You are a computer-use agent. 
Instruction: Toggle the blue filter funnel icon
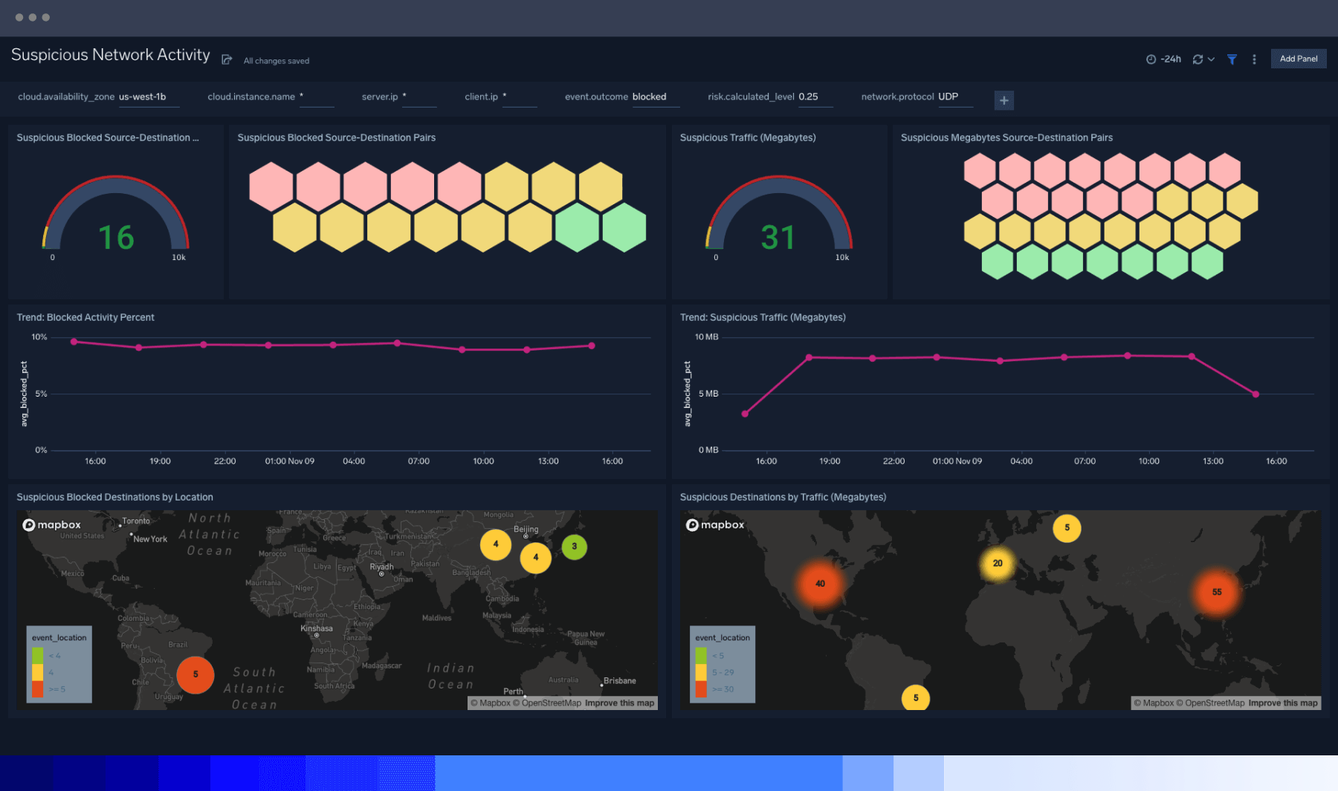pos(1232,59)
